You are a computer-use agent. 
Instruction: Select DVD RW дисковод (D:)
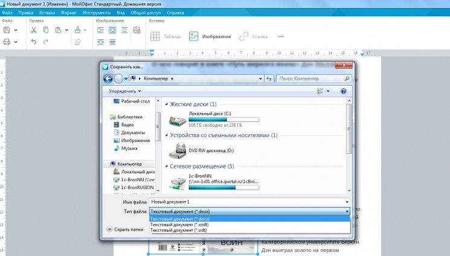point(202,150)
